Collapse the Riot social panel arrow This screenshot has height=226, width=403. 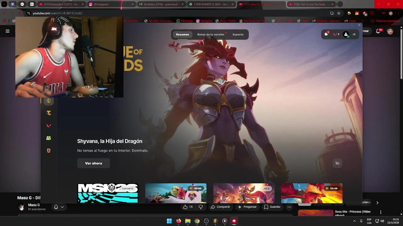(x=354, y=35)
